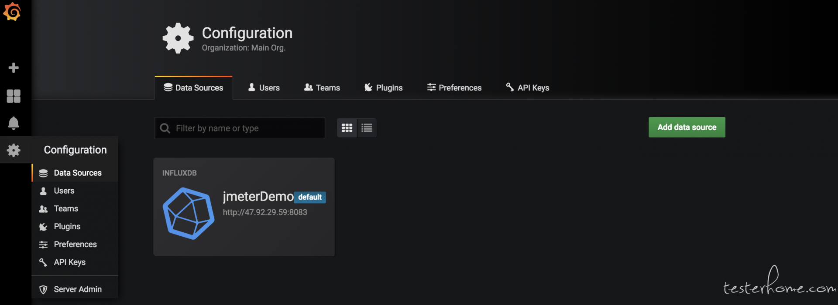Switch to grid view layout
This screenshot has height=305, width=838.
[x=347, y=128]
